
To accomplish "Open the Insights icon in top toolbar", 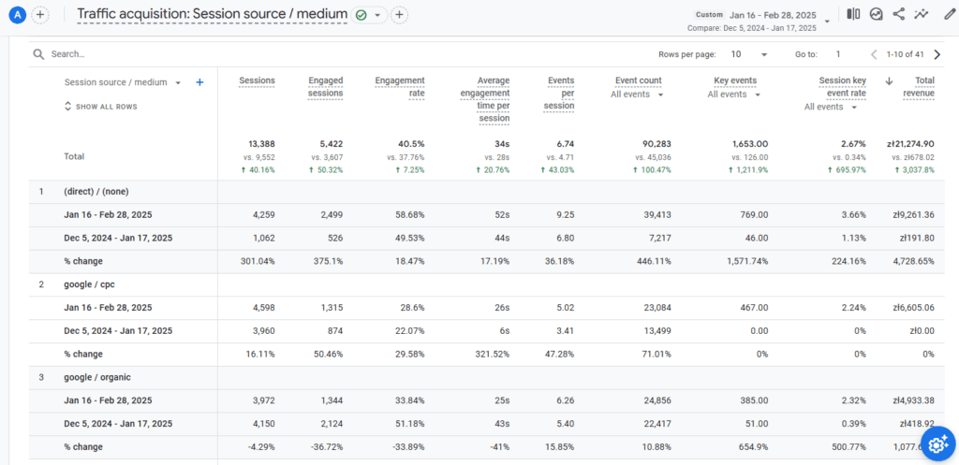I will click(877, 14).
